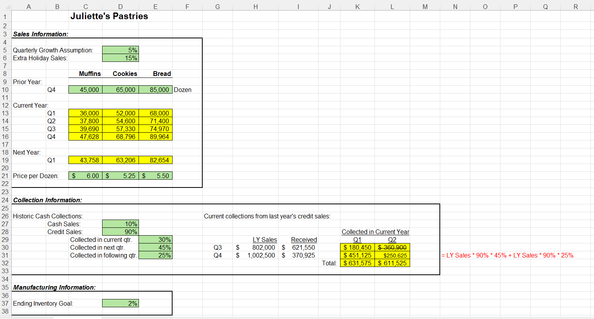The height and width of the screenshot is (319, 594).
Task: Click the Next Year Q1 Muffins 43,758 cell
Action: pos(85,160)
